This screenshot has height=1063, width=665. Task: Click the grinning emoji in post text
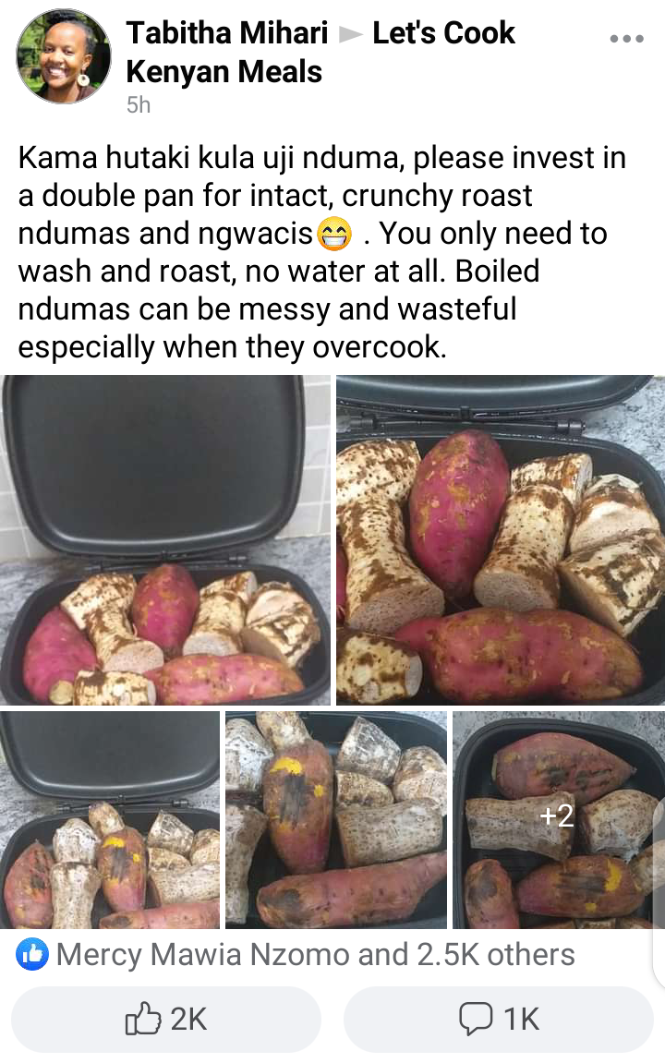pos(335,234)
